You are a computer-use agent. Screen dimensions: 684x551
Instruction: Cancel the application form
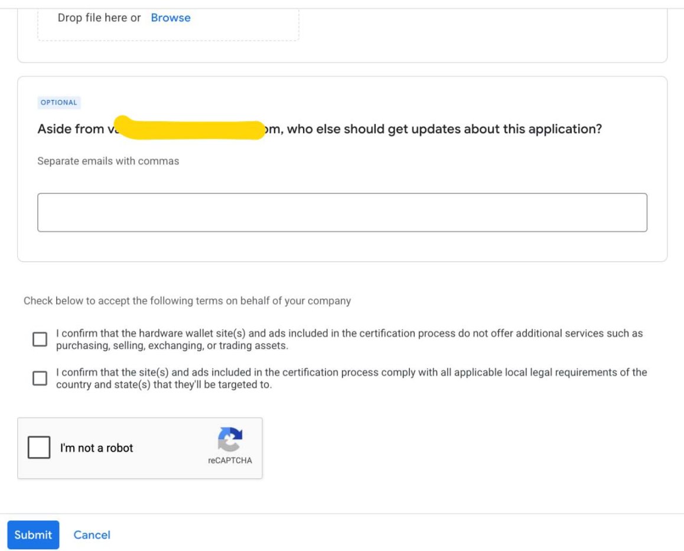(92, 535)
